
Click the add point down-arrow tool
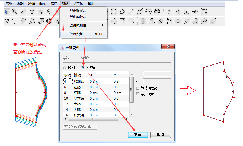coord(169,12)
